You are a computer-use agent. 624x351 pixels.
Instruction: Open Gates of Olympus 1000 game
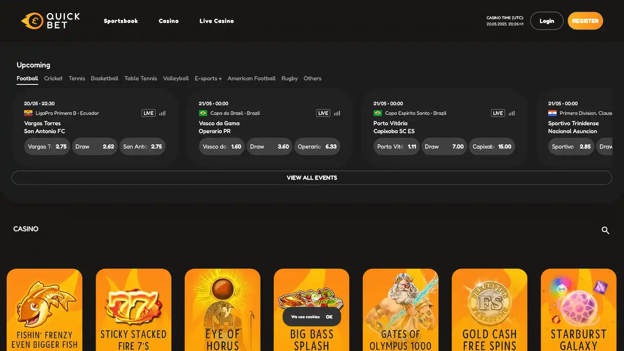point(401,310)
